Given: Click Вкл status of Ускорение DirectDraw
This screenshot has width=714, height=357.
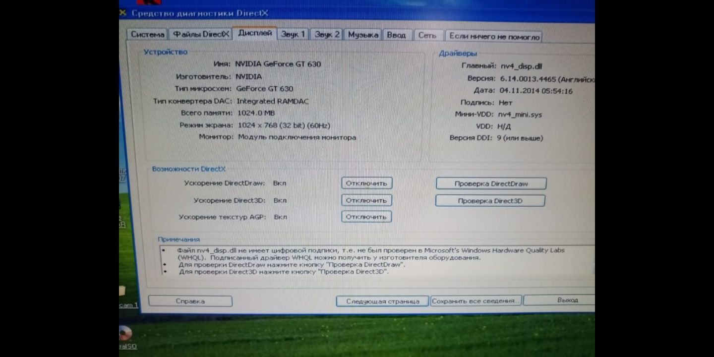Looking at the screenshot, I should (280, 183).
